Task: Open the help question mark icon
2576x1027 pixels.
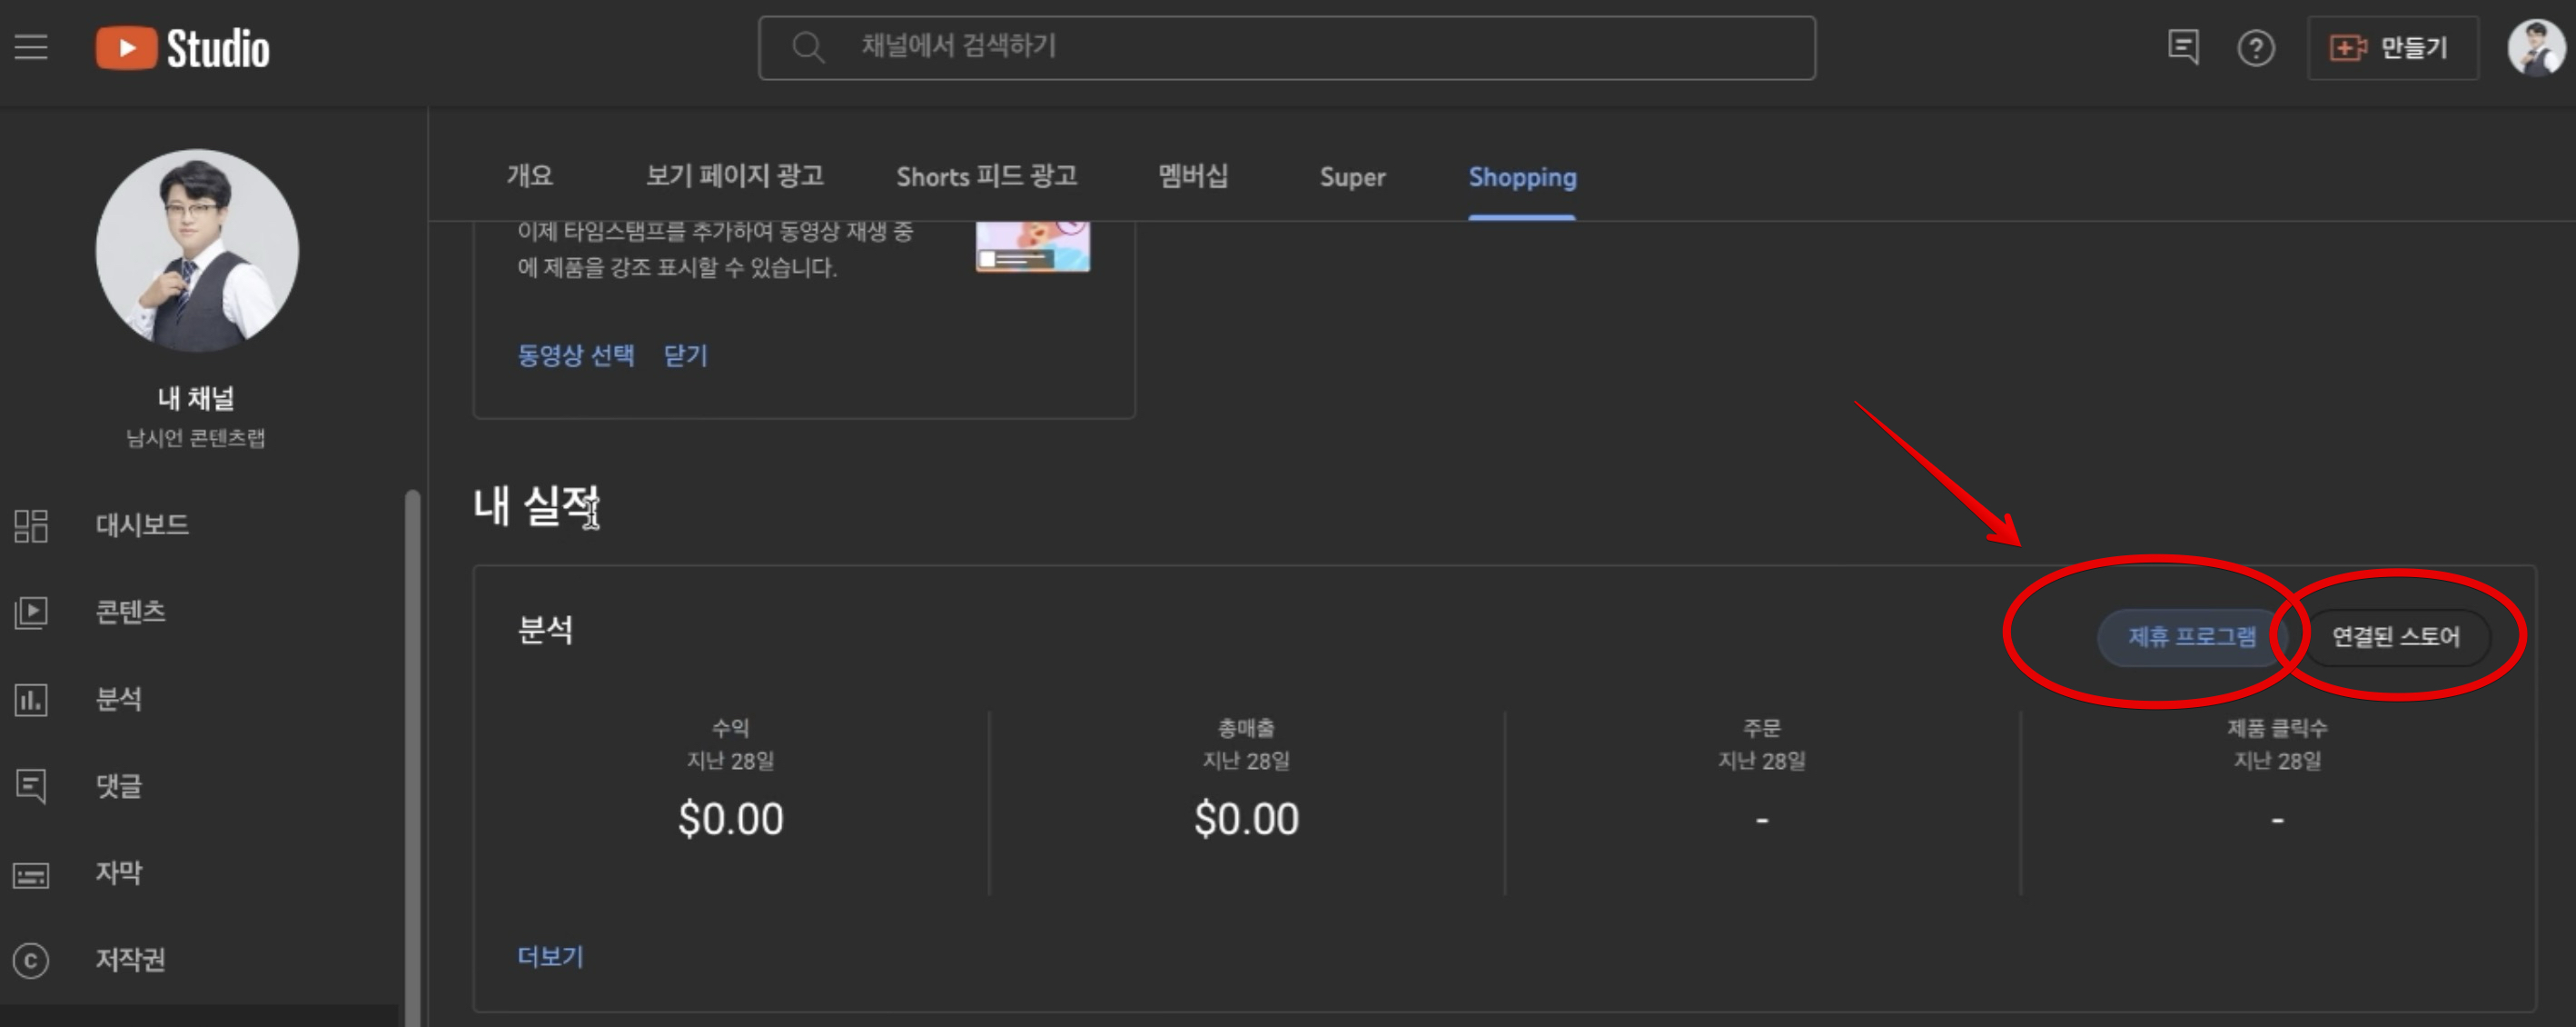Action: (2255, 48)
